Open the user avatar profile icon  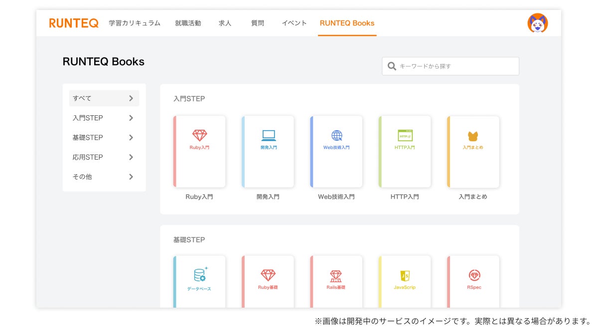[537, 23]
